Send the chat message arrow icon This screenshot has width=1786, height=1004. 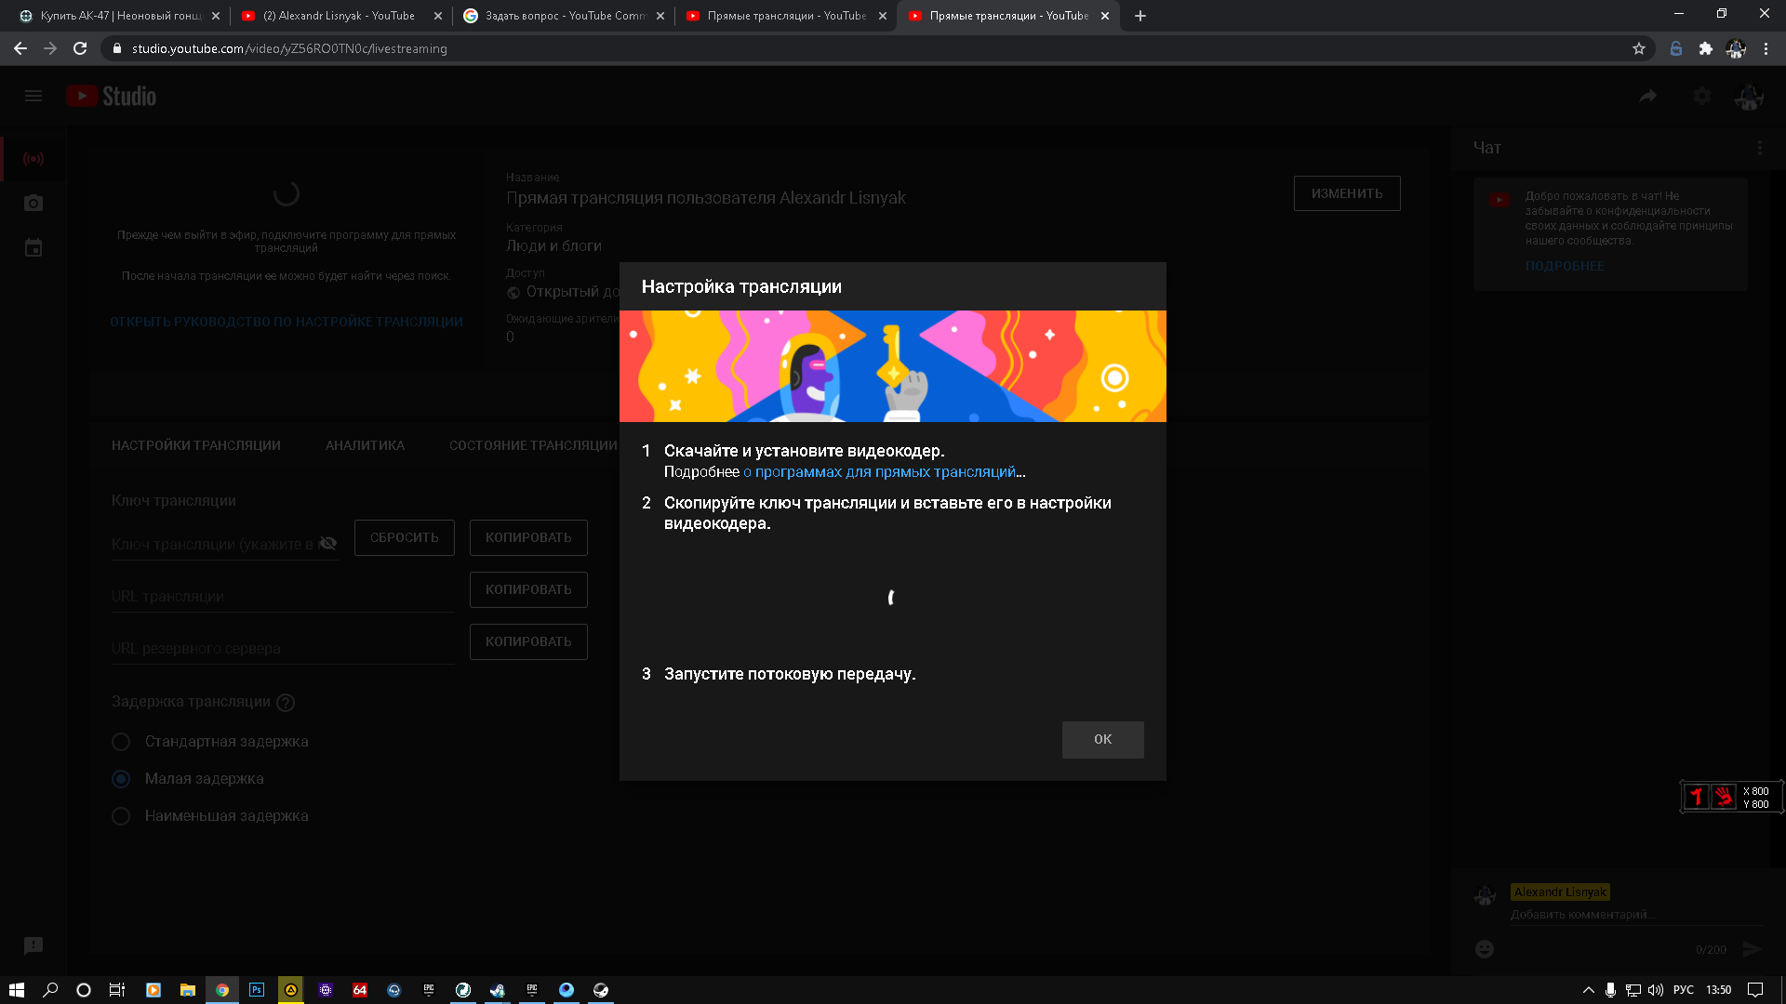(1752, 948)
